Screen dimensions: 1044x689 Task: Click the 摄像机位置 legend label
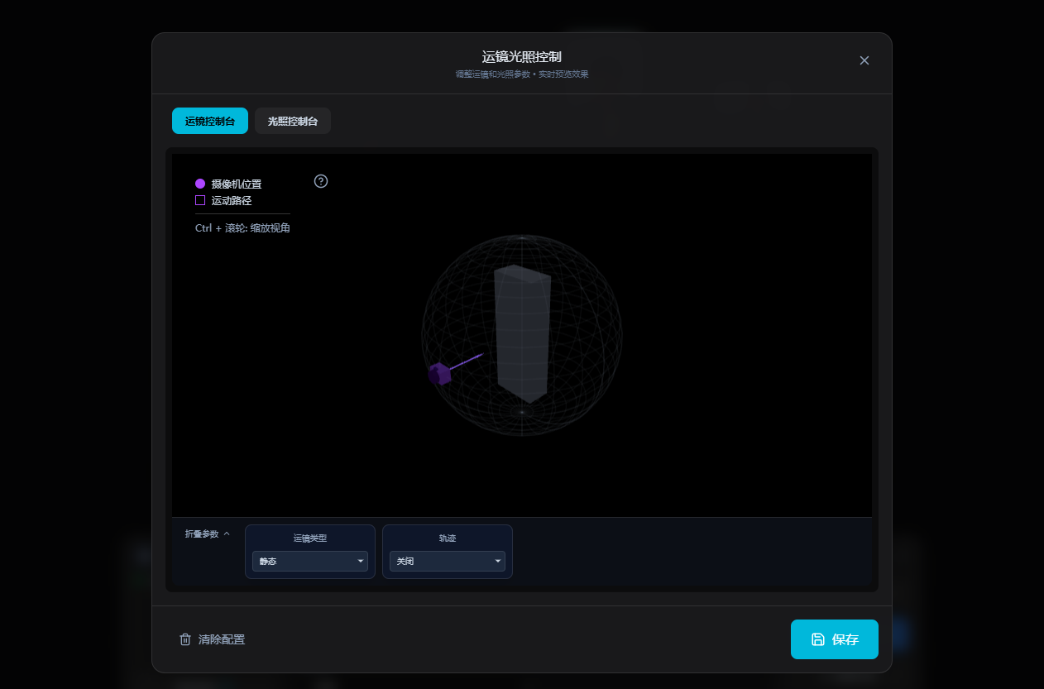tap(237, 184)
